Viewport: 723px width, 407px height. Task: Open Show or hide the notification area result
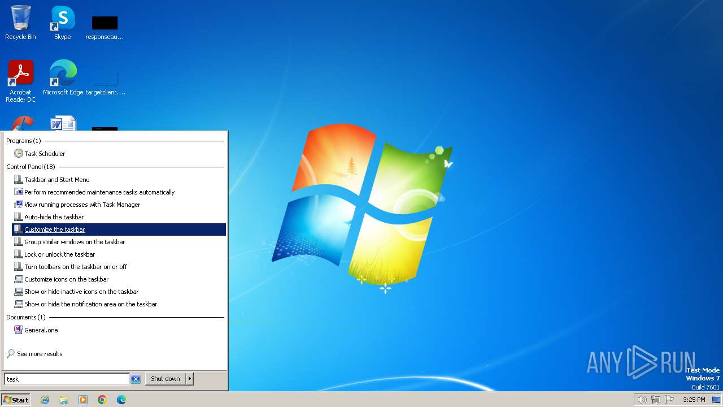coord(119,304)
